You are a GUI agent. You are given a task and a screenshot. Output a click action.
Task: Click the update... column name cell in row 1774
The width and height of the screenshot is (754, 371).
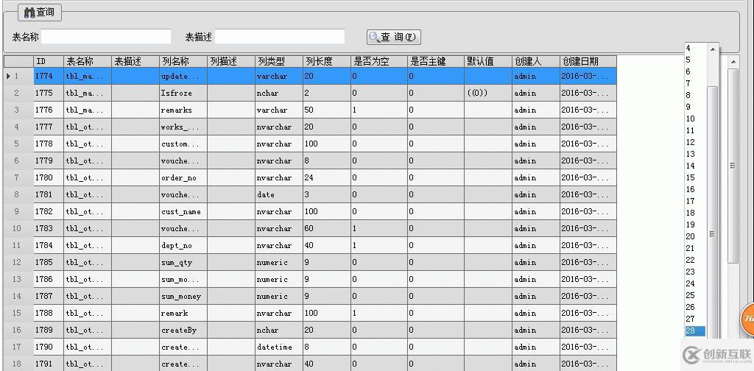click(x=183, y=76)
